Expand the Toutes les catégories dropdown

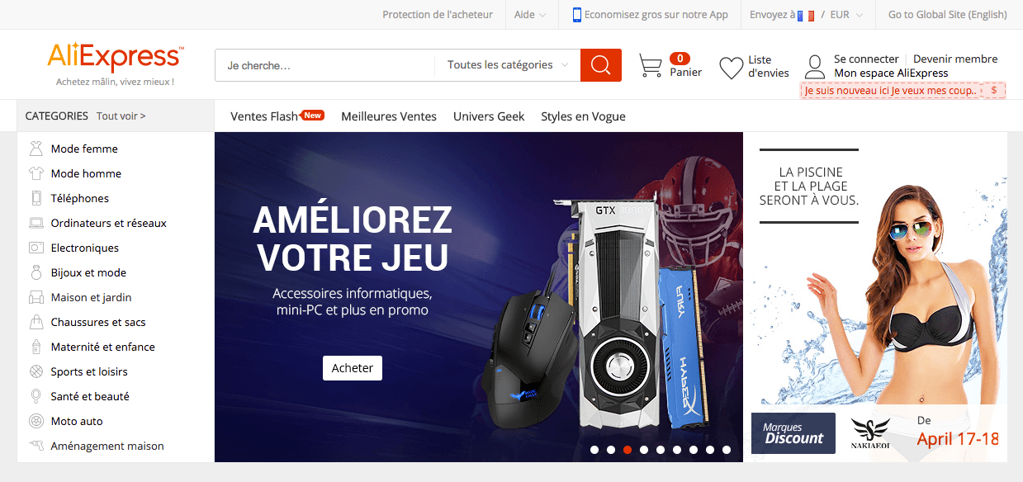click(507, 65)
